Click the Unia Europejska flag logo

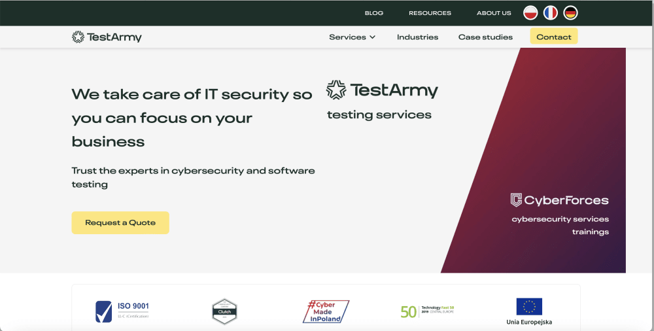coord(529,311)
